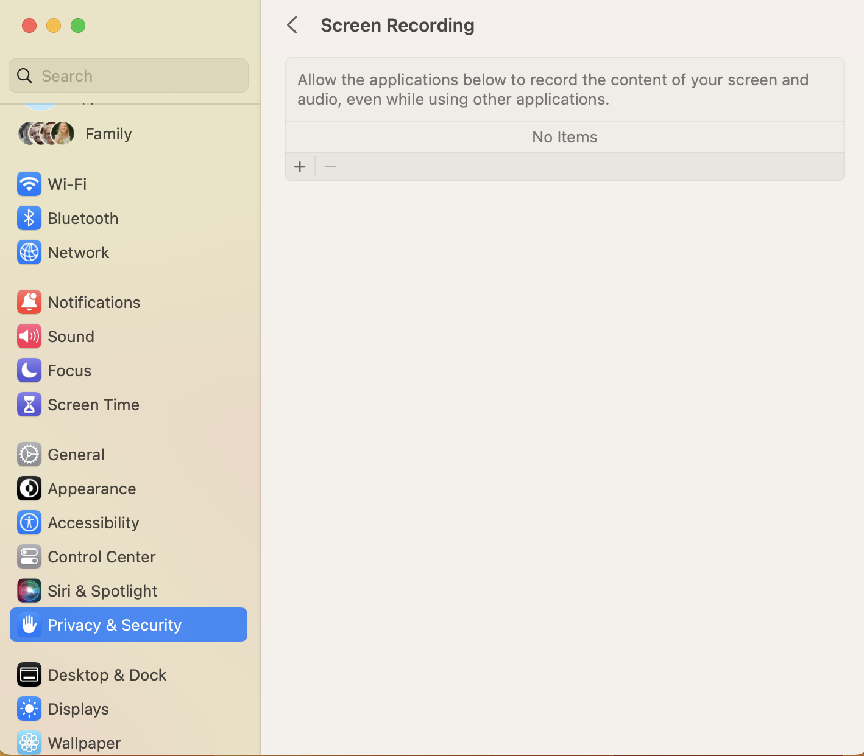
Task: Open Wi-Fi settings icon
Action: [x=29, y=184]
